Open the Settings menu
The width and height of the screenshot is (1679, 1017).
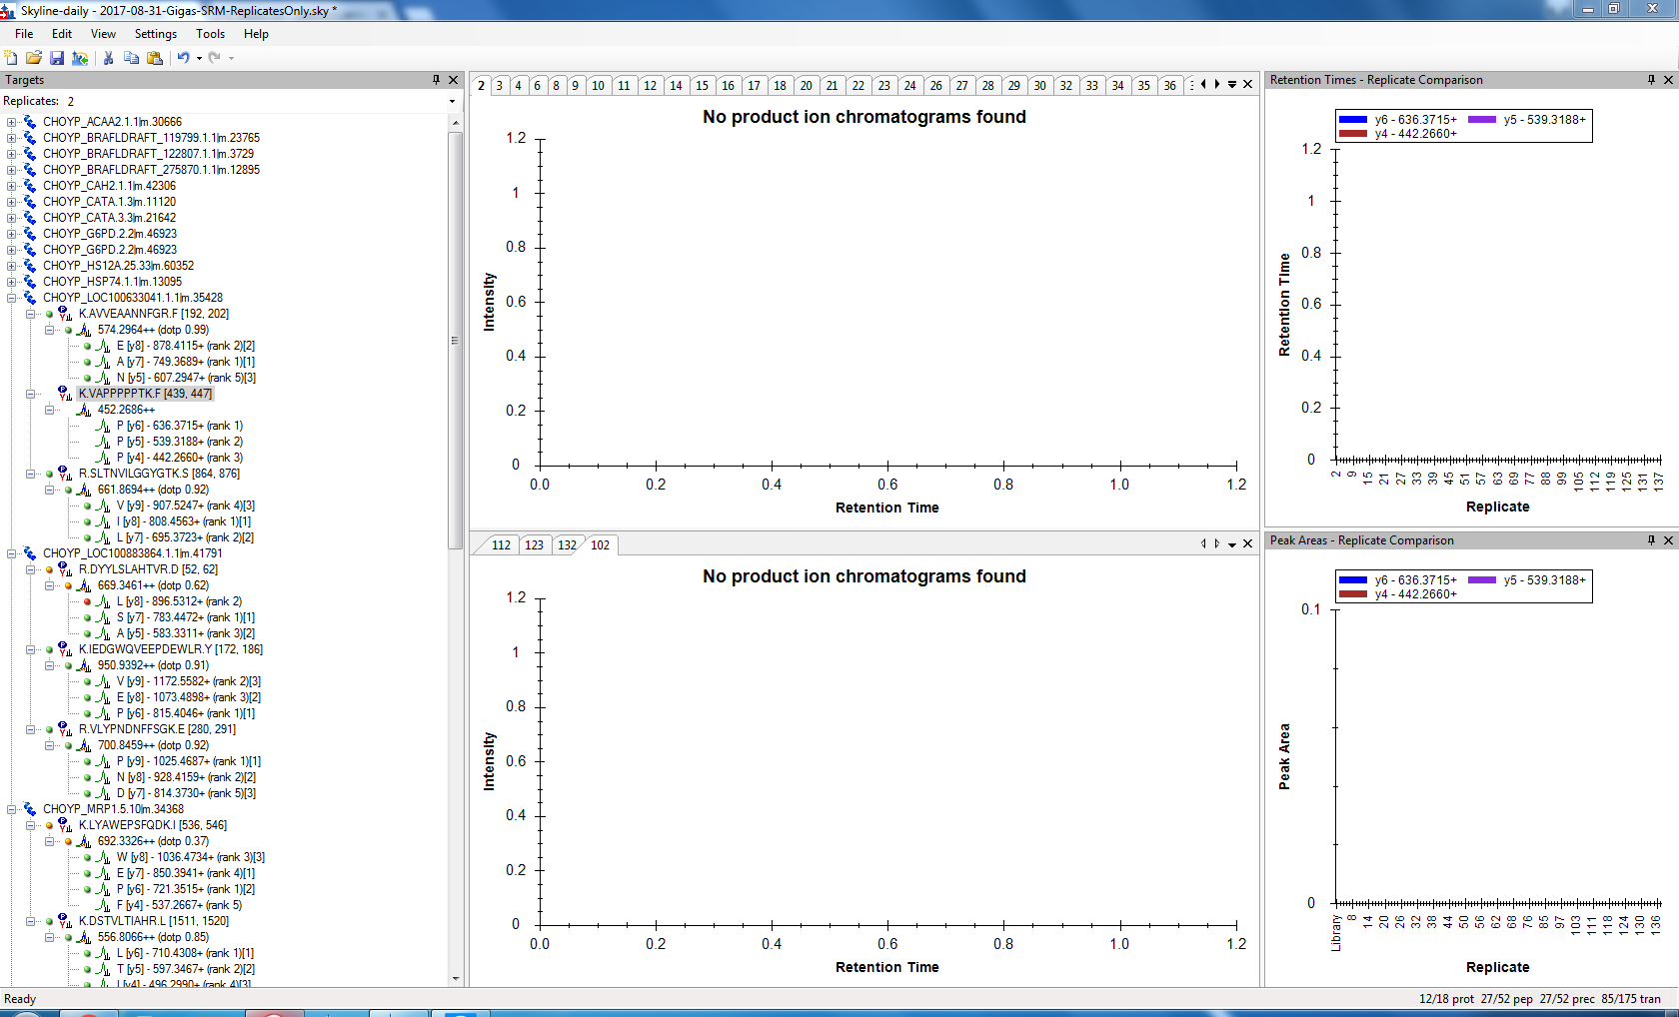155,34
